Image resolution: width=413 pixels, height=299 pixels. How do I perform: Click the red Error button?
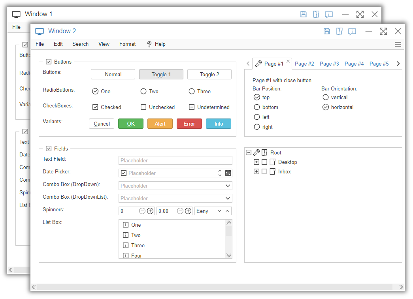[189, 124]
